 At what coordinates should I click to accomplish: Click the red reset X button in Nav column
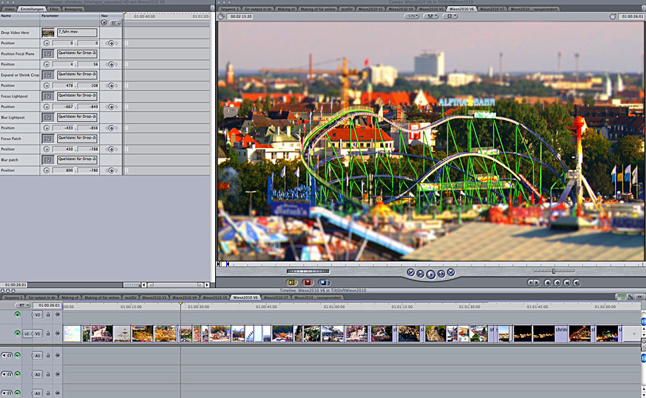coord(104,23)
